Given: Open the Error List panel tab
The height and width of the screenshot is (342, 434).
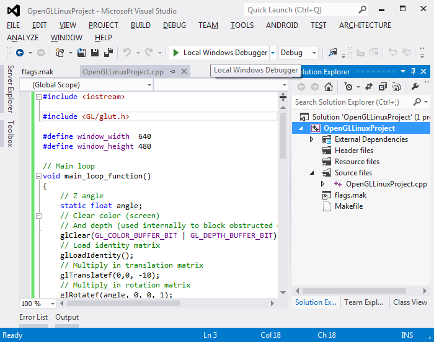Looking at the screenshot, I should [x=33, y=317].
